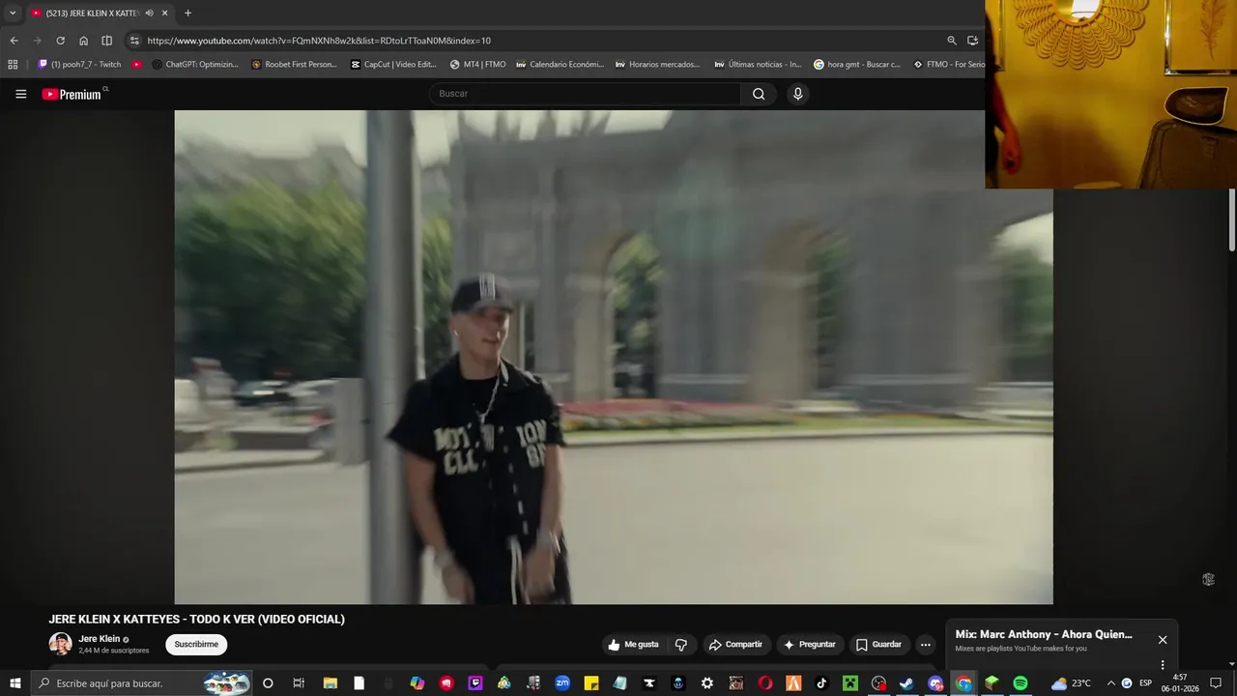
Task: Go to YouTube Premium home logo
Action: click(x=73, y=94)
